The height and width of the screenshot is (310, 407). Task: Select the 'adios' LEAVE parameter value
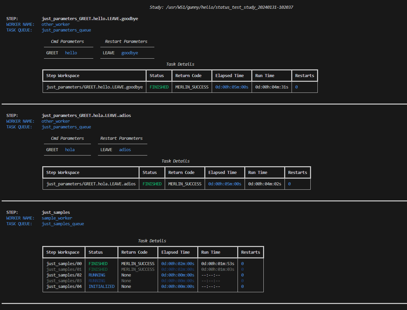pos(125,150)
